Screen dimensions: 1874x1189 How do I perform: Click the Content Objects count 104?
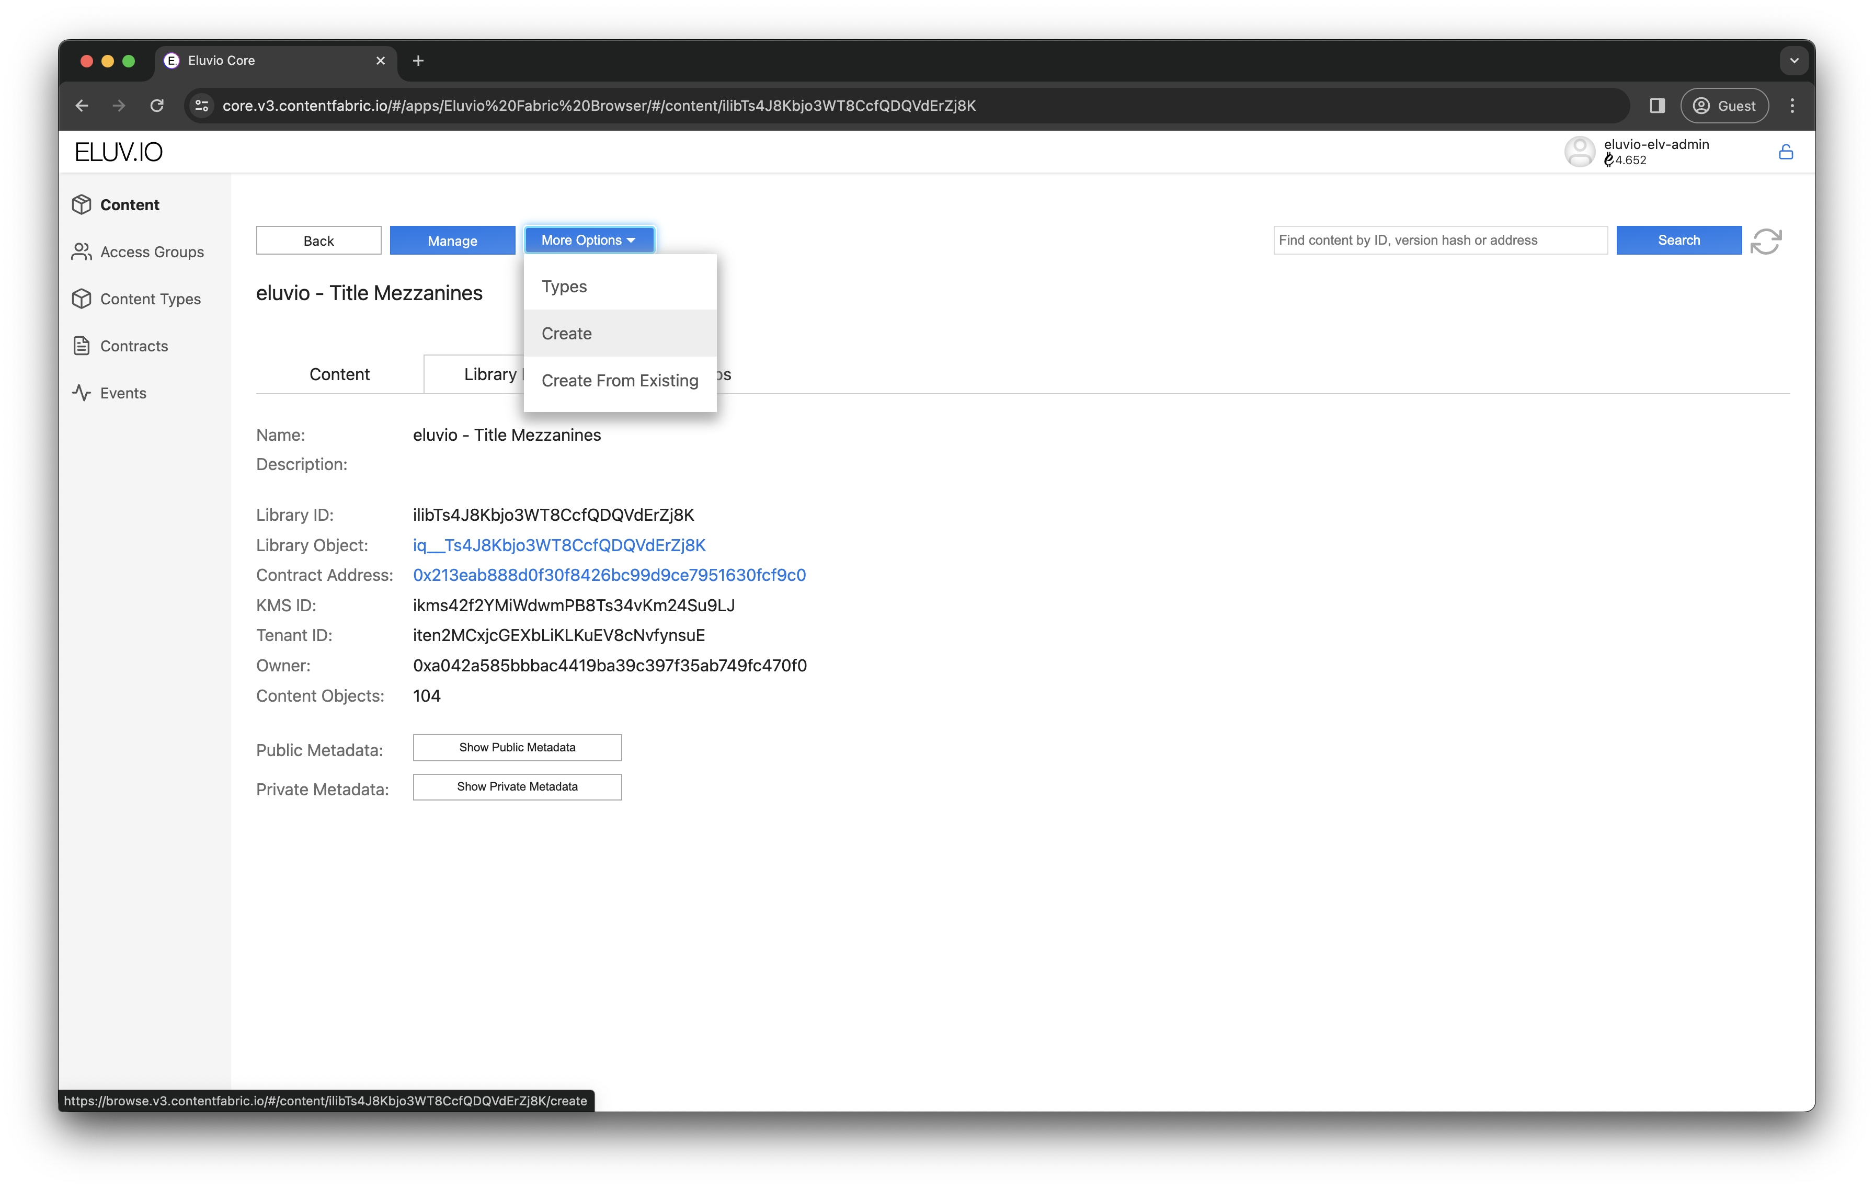[x=427, y=695]
